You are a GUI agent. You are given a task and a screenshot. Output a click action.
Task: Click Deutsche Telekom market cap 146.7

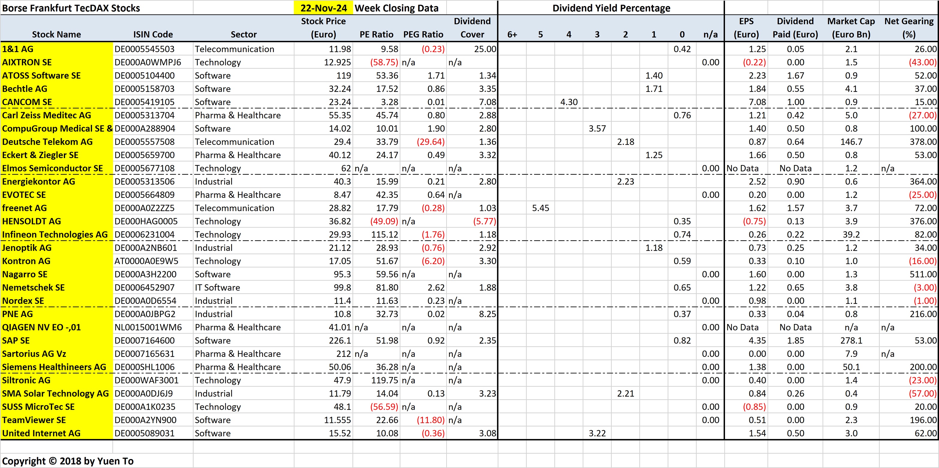tap(851, 142)
